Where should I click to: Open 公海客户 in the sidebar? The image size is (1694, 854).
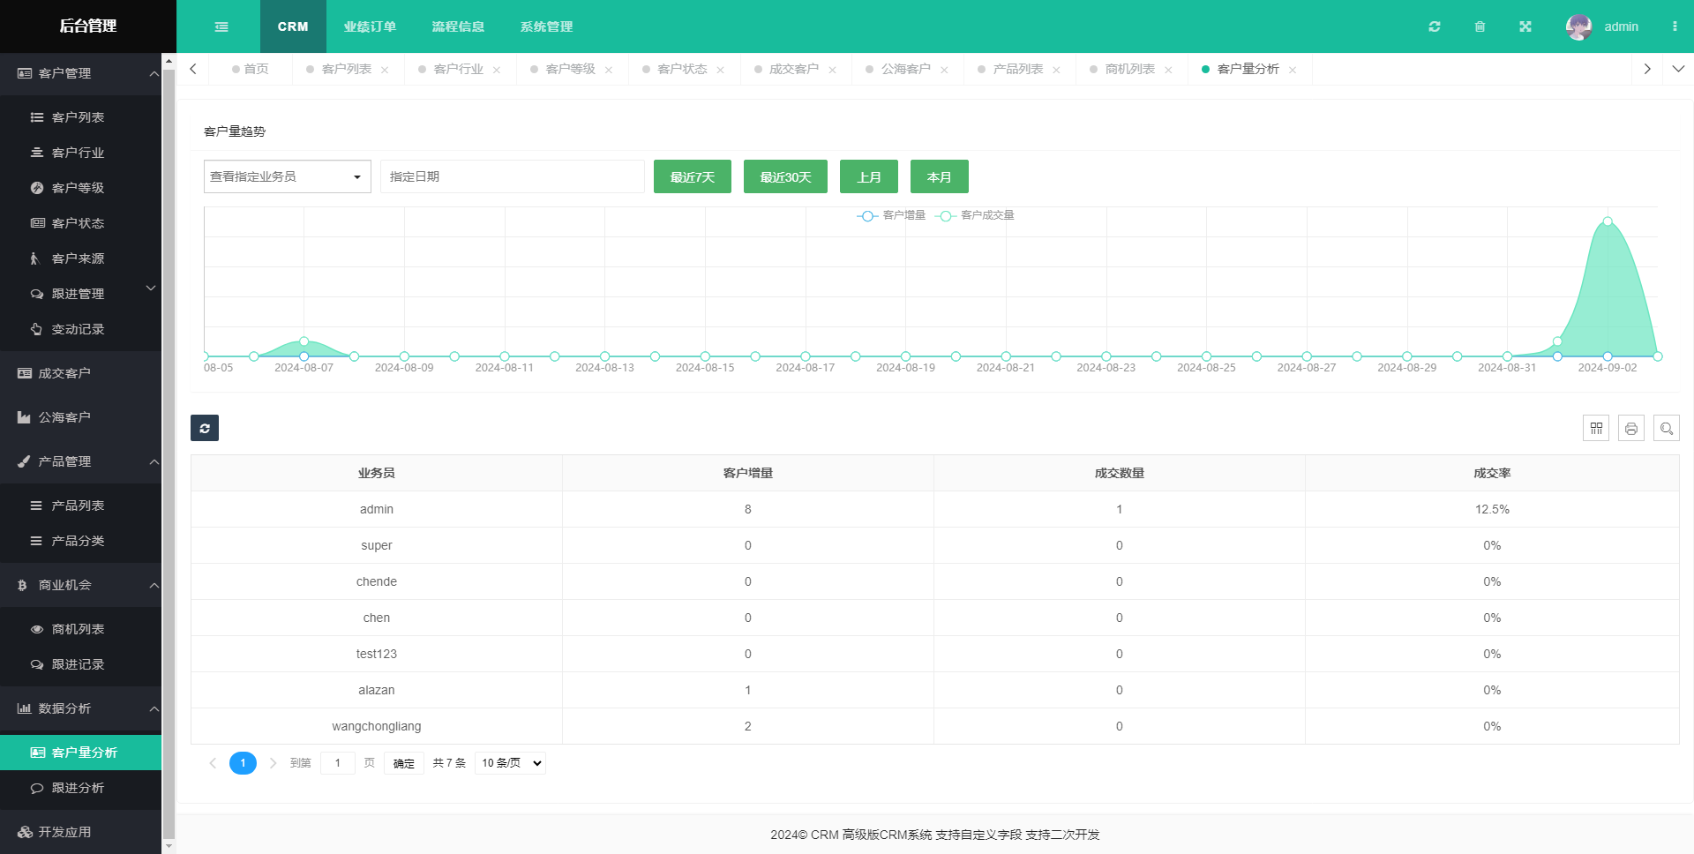80,417
